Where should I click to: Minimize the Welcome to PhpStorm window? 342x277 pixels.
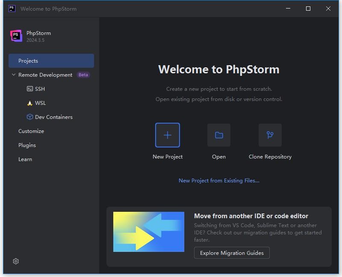tap(288, 9)
